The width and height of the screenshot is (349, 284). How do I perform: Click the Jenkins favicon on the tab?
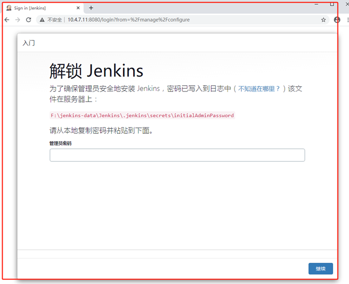pos(9,8)
